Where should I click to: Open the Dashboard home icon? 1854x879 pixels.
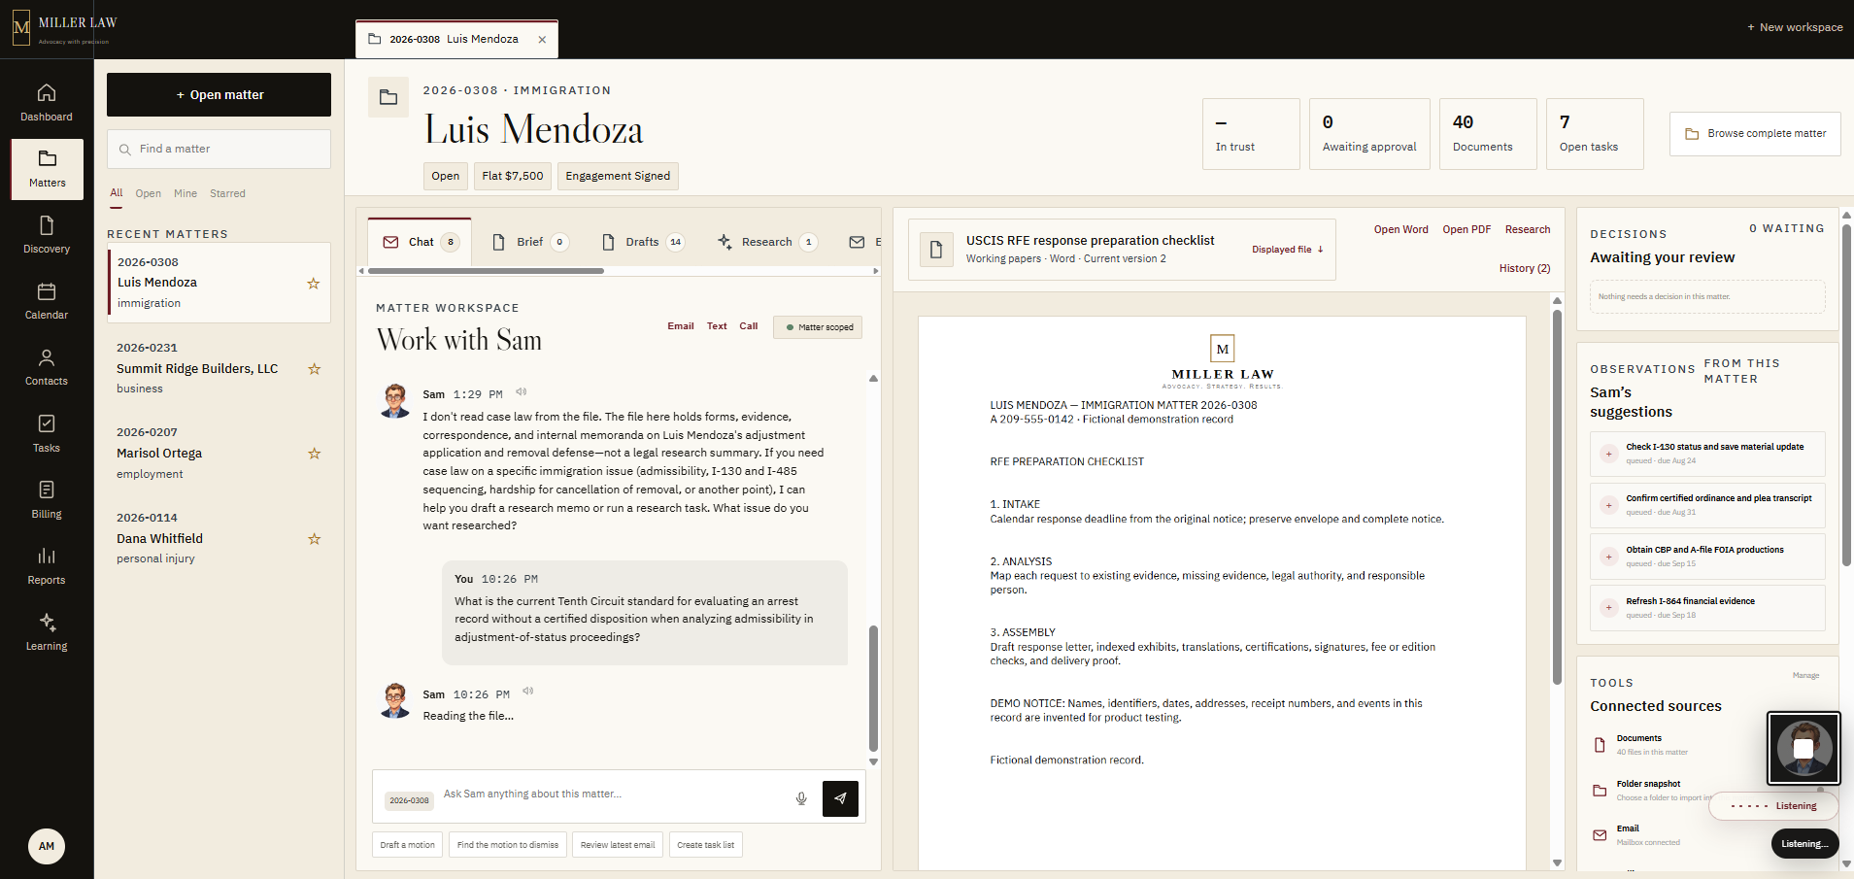tap(47, 93)
